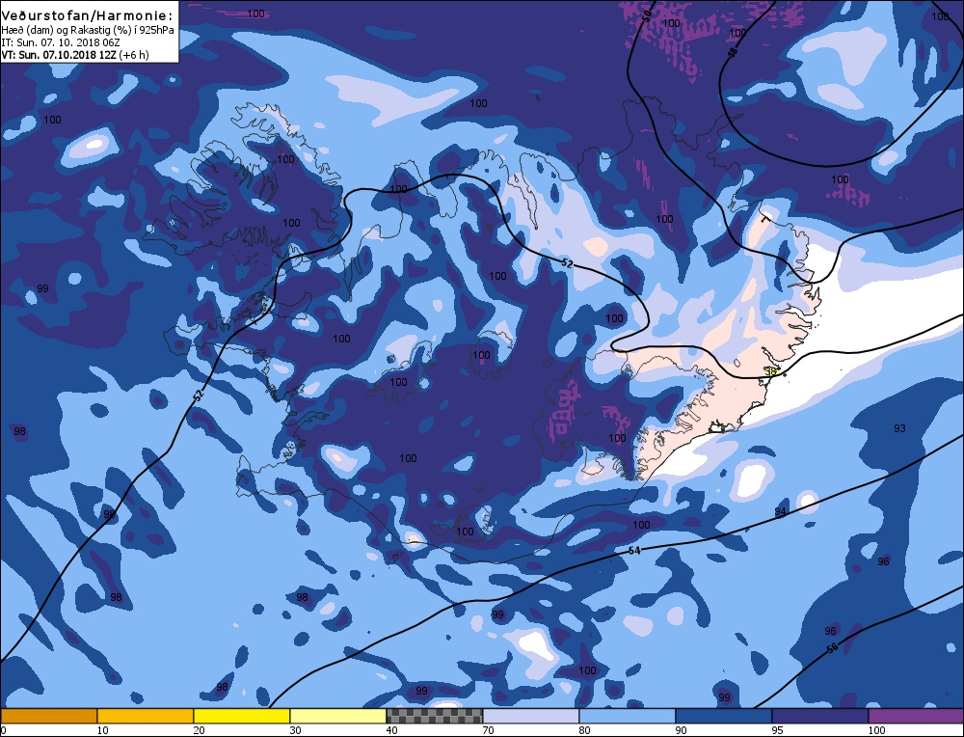This screenshot has width=964, height=737.
Task: Click the '93' humidity value
Action: (x=899, y=428)
